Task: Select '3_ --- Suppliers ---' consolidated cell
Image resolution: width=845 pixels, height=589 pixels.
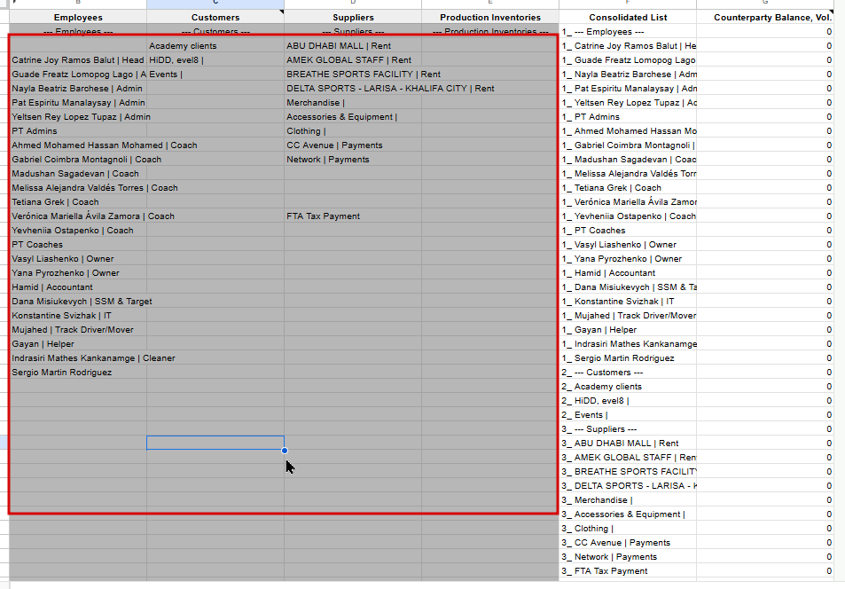Action: coord(628,429)
